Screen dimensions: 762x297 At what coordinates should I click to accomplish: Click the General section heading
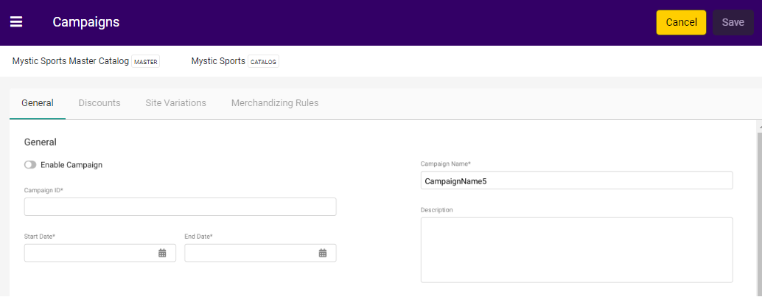click(41, 142)
